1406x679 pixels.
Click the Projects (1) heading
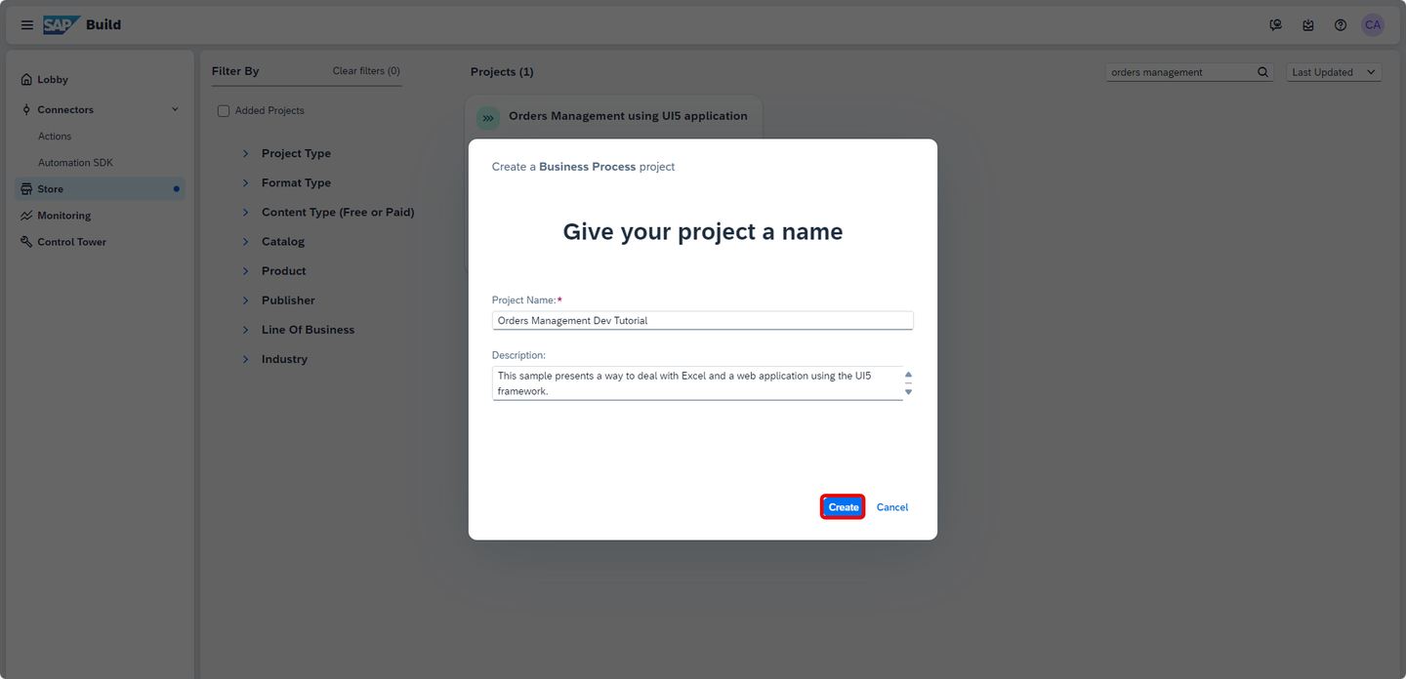point(502,72)
